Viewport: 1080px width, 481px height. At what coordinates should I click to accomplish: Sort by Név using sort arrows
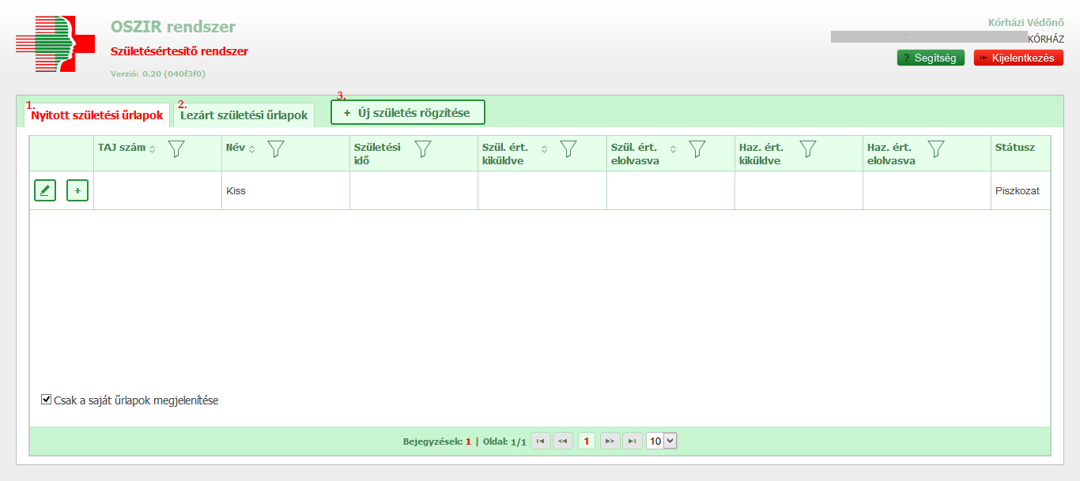pyautogui.click(x=252, y=148)
